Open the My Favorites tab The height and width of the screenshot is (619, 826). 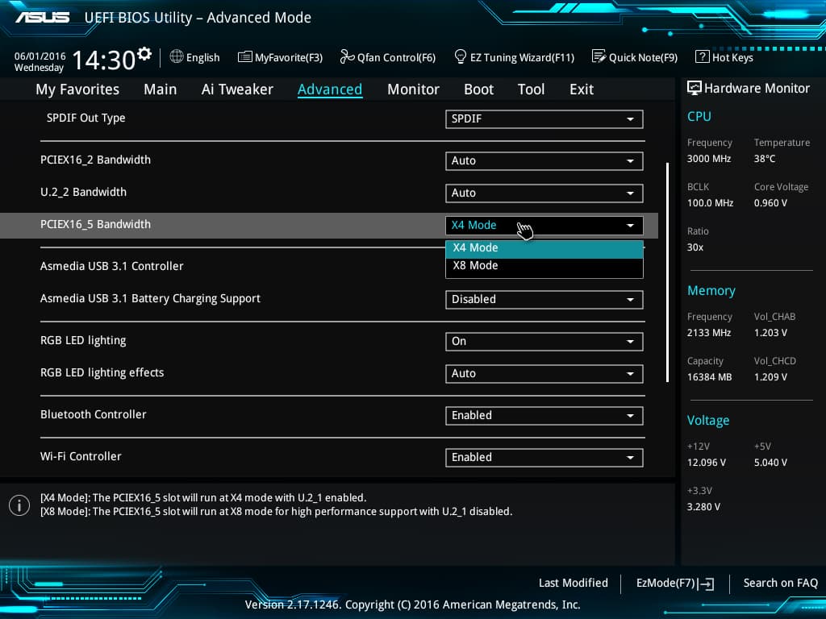tap(77, 89)
